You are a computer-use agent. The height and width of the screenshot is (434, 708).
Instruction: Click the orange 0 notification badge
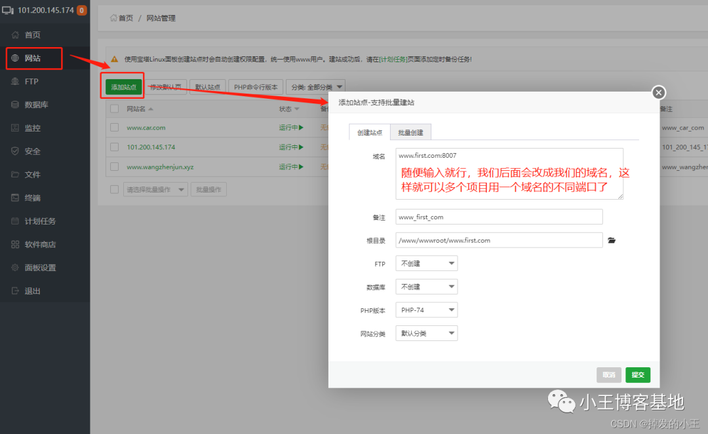point(82,10)
